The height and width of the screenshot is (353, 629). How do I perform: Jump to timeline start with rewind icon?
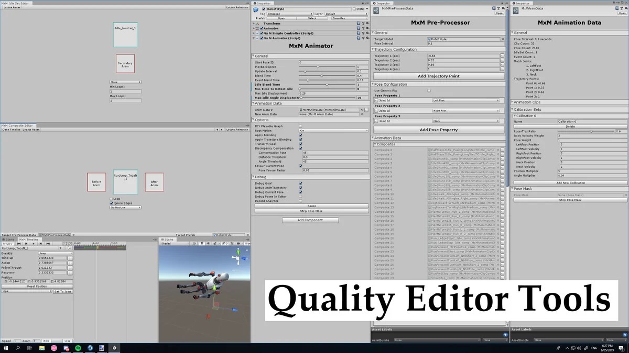(x=19, y=244)
